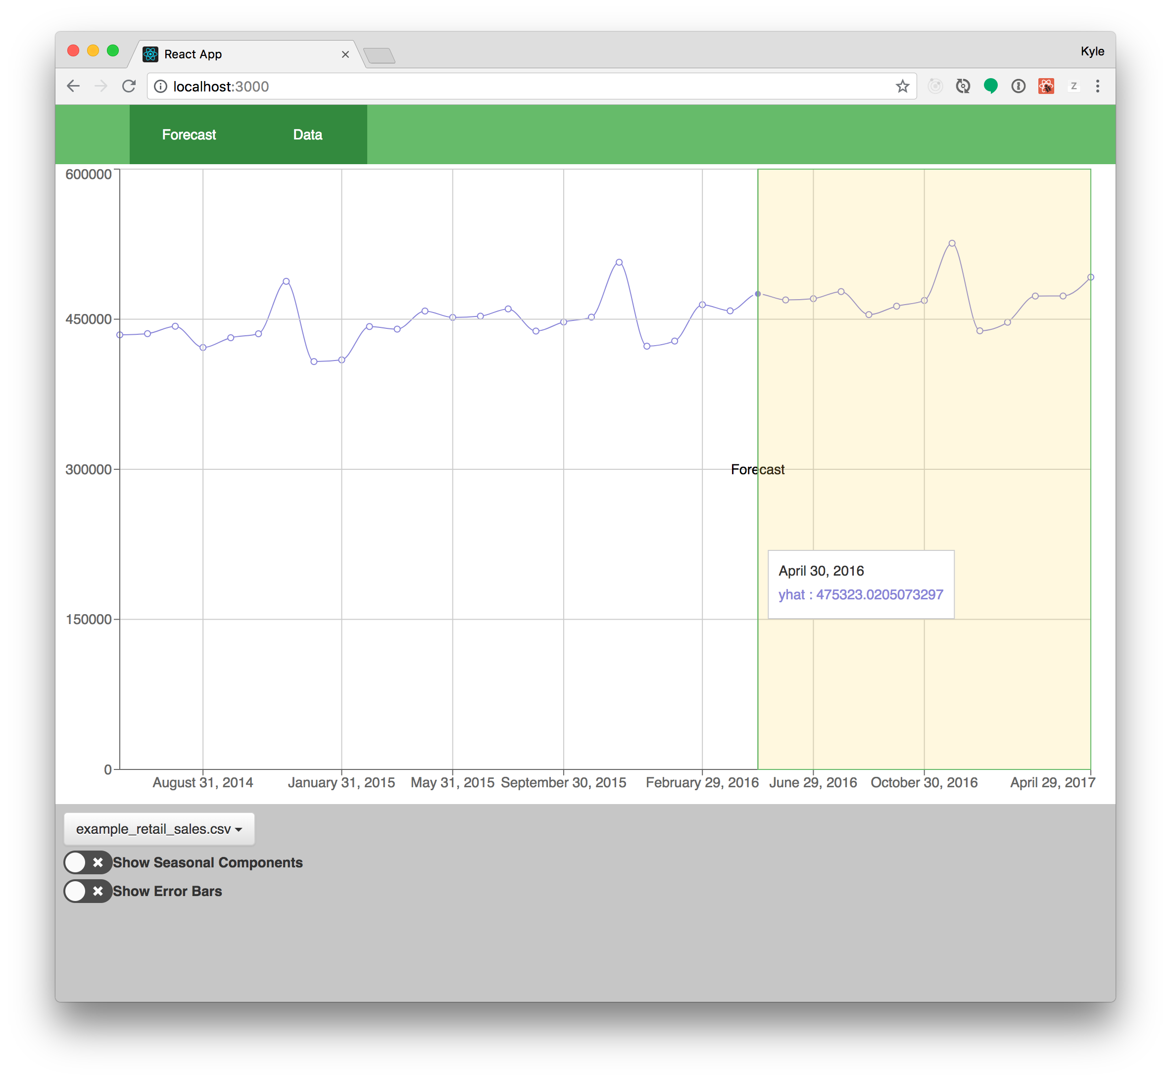
Task: Click the August 31, 2014 axis label
Action: 202,783
